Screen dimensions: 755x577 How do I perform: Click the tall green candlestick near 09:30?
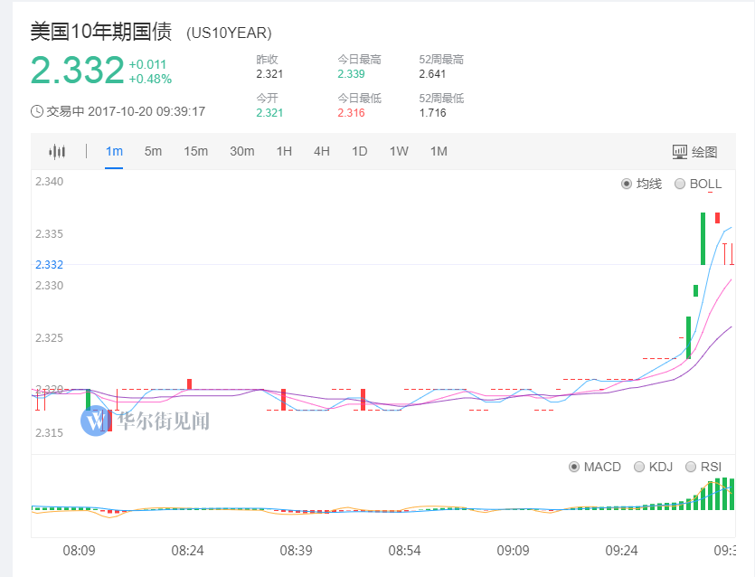tap(703, 238)
